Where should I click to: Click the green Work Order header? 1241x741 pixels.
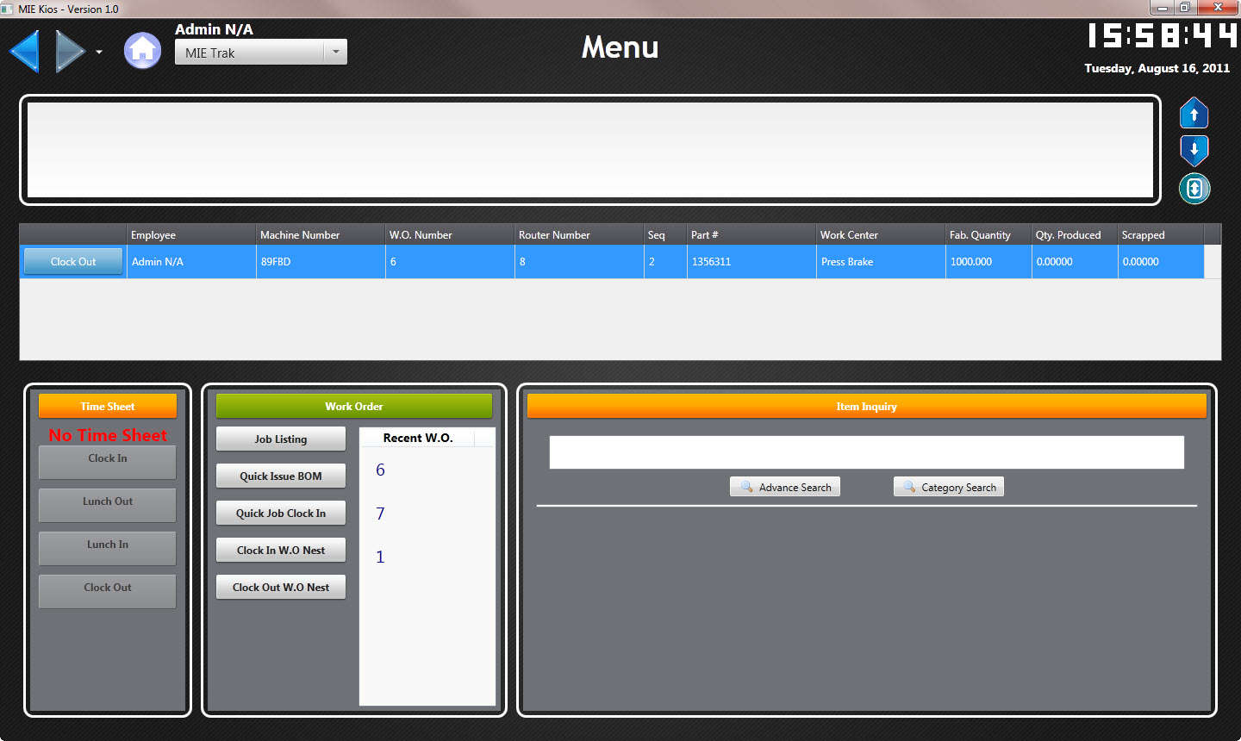(x=354, y=406)
